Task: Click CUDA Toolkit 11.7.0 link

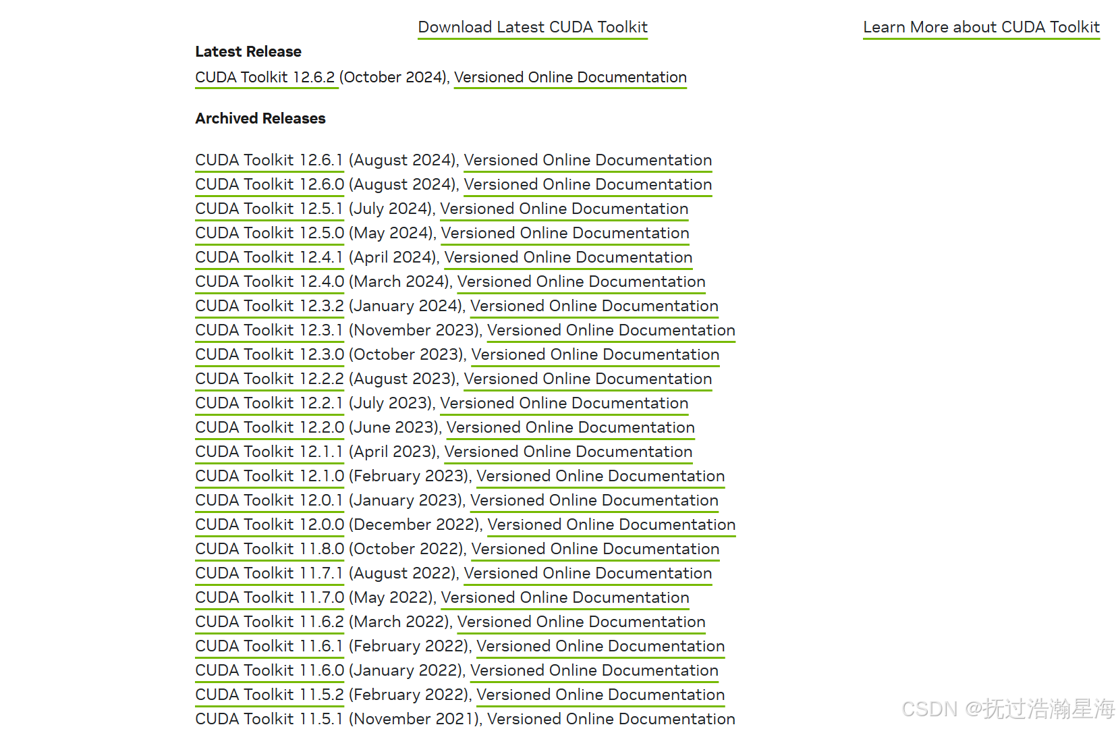Action: [269, 597]
